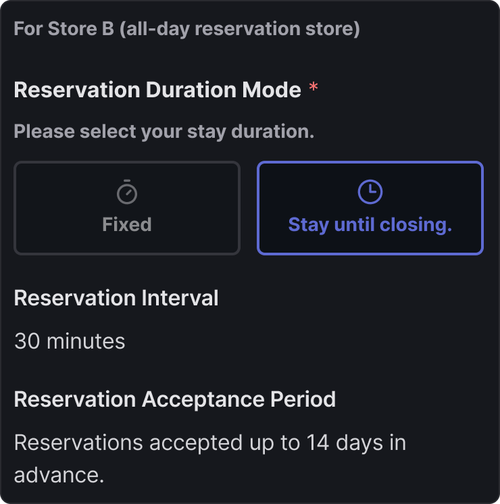Select the Fixed duration mode card
The height and width of the screenshot is (504, 500).
tap(127, 208)
